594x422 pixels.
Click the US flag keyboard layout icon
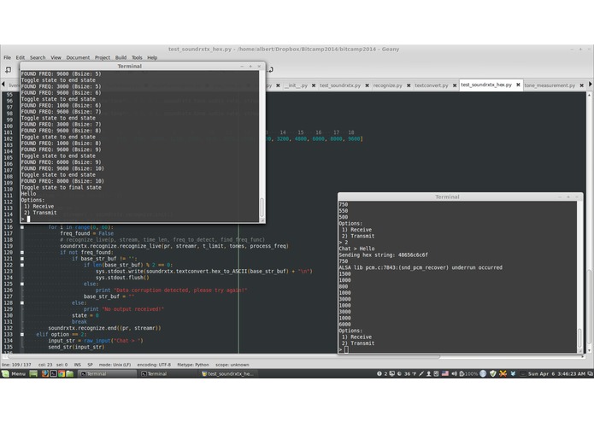(x=445, y=373)
